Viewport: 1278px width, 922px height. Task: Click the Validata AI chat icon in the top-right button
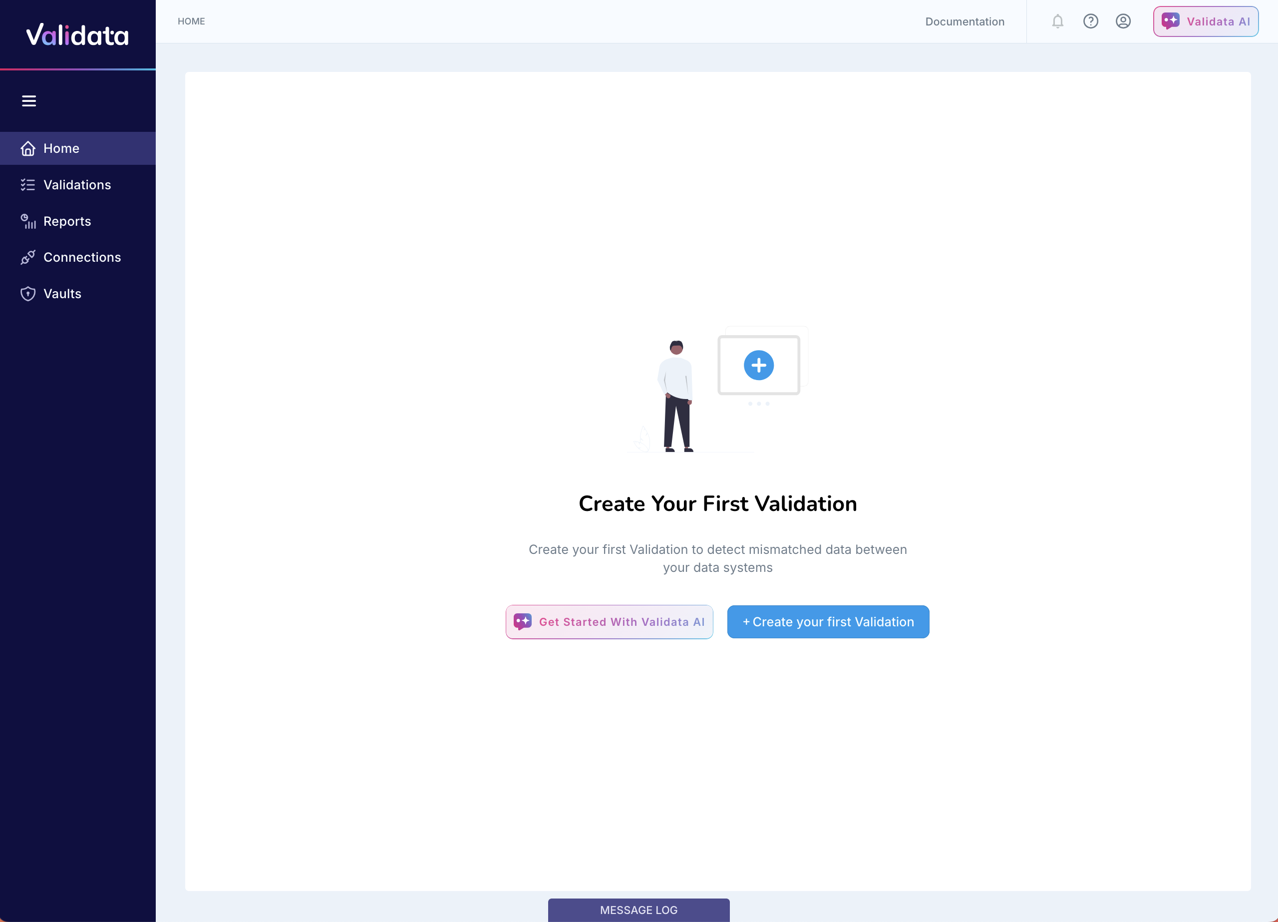click(x=1170, y=21)
